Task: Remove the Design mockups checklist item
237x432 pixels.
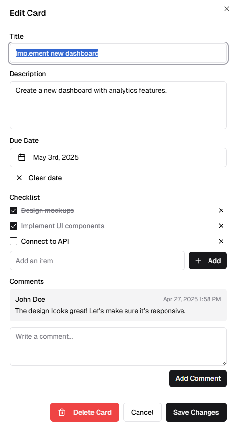Action: 221,210
